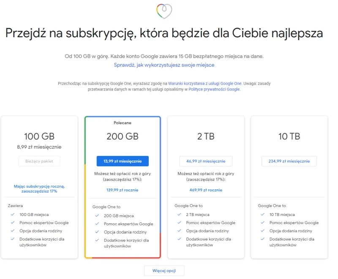The width and height of the screenshot is (338, 279).
Task: Choose "46,99 zł miesięcznie" for 2 TB
Action: click(x=205, y=161)
